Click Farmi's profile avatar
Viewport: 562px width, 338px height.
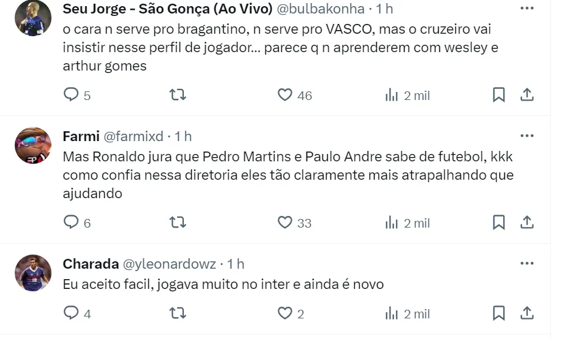(x=32, y=145)
